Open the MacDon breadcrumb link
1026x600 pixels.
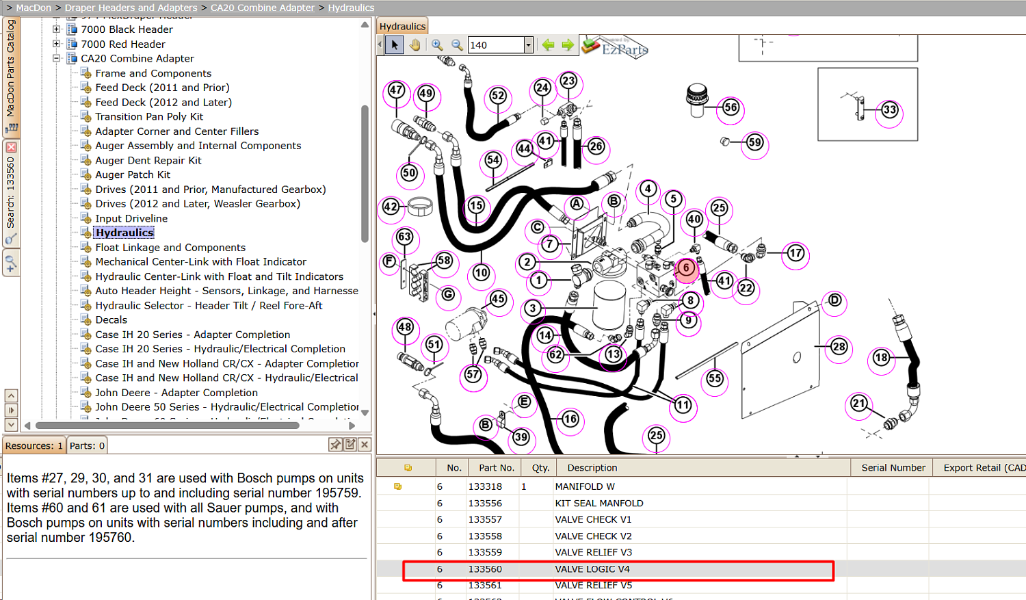click(x=34, y=8)
